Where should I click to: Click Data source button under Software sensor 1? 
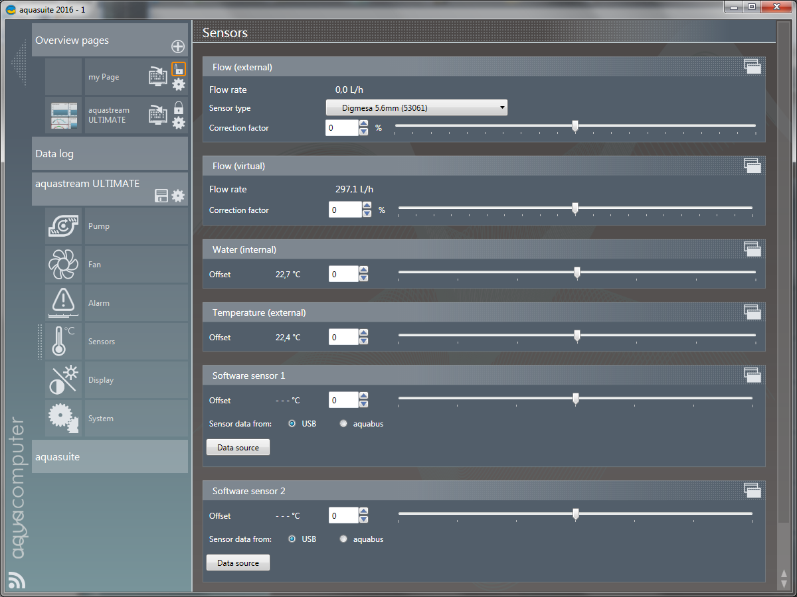(x=238, y=447)
